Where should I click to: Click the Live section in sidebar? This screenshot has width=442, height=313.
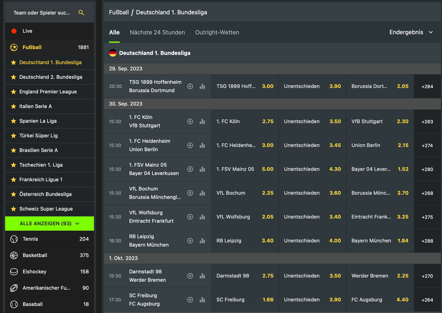(50, 31)
